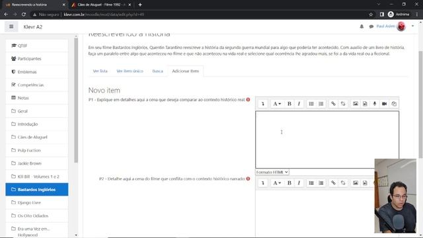This screenshot has width=423, height=238.
Task: Switch to Ver item único tab
Action: point(130,71)
